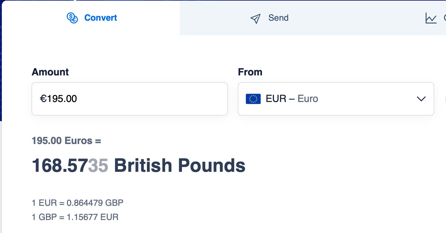446x233 pixels.
Task: Click the Send paper plane icon
Action: [x=255, y=19]
